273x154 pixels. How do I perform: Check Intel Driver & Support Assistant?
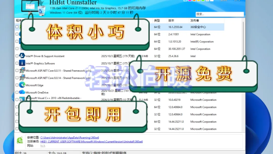[17, 56]
